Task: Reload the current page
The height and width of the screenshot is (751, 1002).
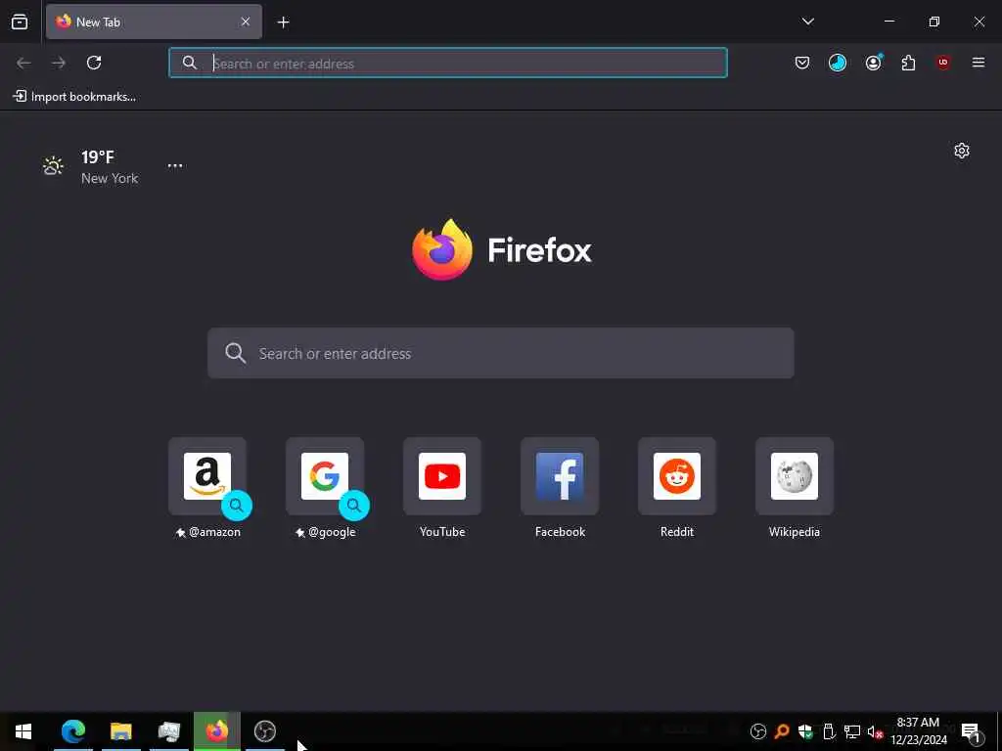Action: pos(94,63)
